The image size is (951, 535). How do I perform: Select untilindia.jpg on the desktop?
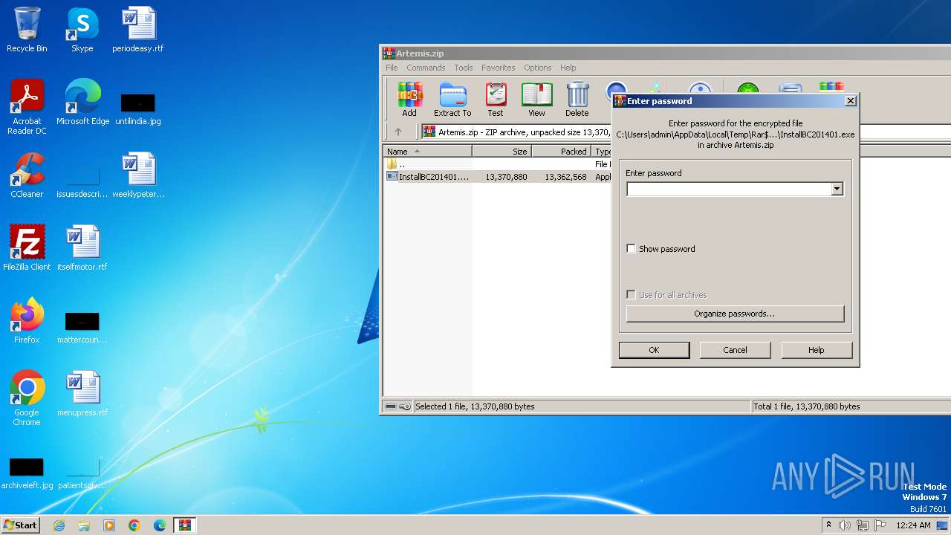(138, 108)
